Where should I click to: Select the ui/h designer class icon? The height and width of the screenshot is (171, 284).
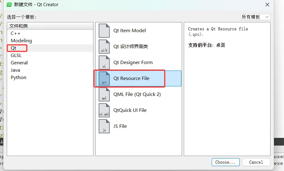click(104, 46)
